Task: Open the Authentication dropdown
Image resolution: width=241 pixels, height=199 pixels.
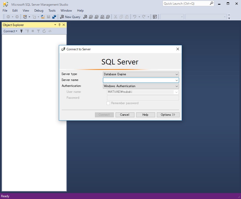Action: tap(177, 86)
